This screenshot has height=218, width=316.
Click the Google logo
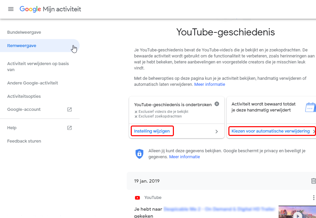[30, 9]
